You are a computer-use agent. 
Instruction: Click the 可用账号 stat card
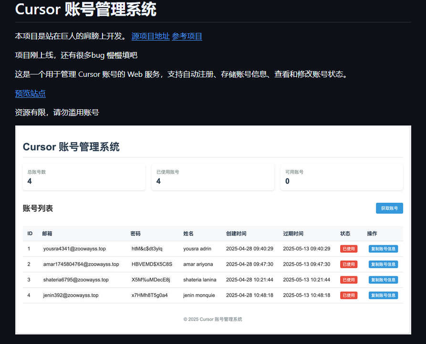(x=342, y=177)
